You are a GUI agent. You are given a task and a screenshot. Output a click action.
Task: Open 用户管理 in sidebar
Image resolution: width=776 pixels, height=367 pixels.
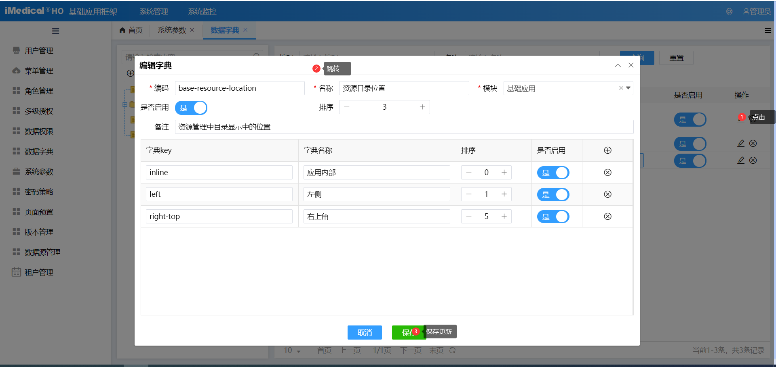click(39, 51)
